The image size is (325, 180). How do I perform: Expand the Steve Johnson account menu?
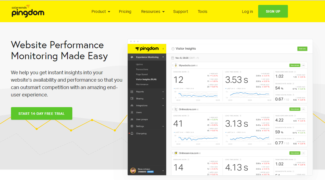click(163, 171)
